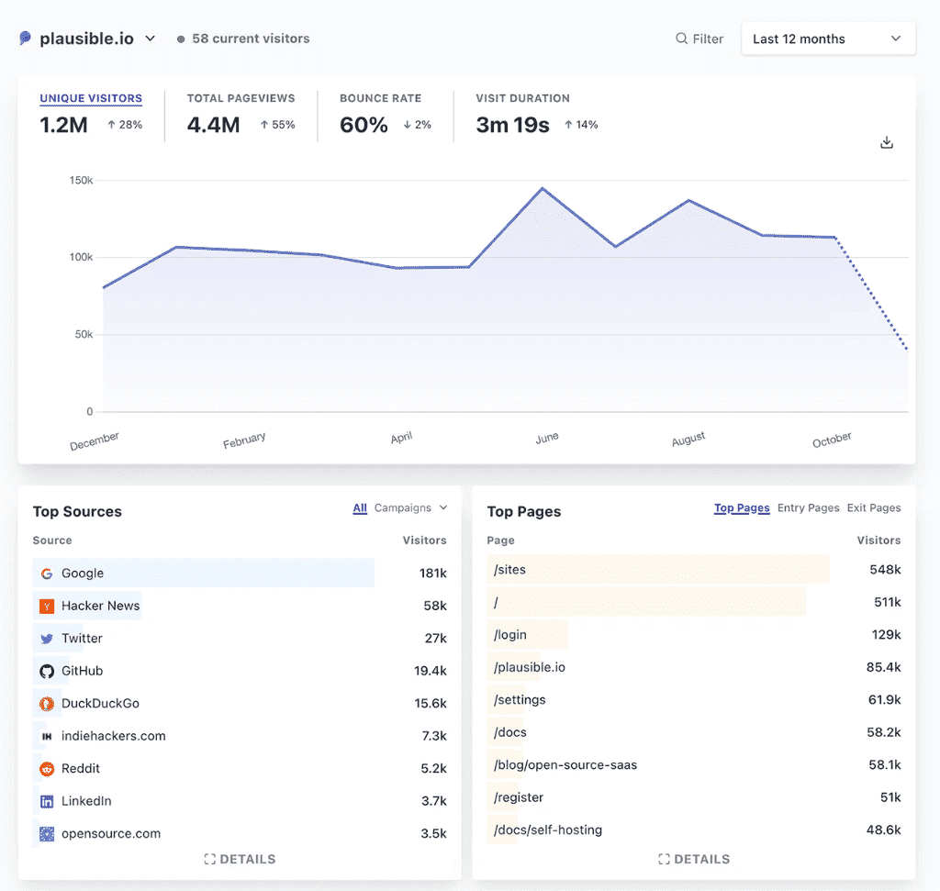Click the June peak on the chart

coord(543,189)
